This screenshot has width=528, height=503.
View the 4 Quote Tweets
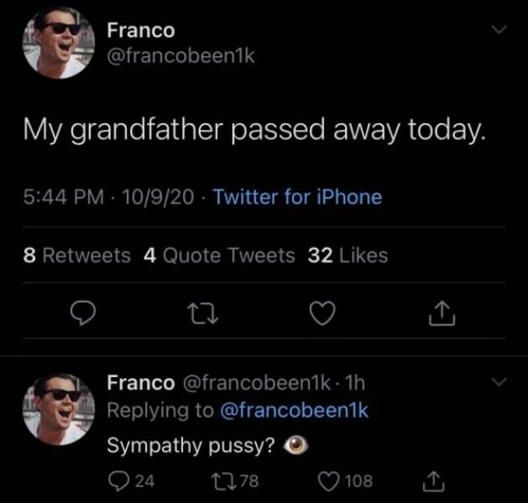click(219, 256)
